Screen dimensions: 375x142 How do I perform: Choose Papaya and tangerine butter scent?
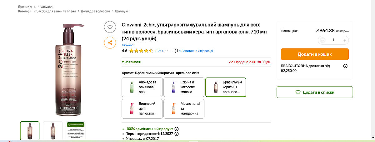184,109
